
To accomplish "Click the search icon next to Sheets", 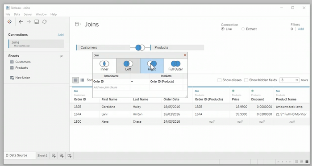I will 61,56.
